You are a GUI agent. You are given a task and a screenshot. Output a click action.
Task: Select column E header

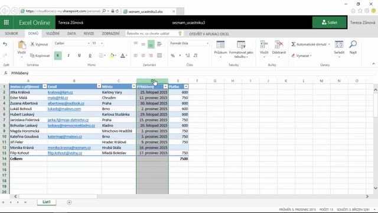(178, 81)
